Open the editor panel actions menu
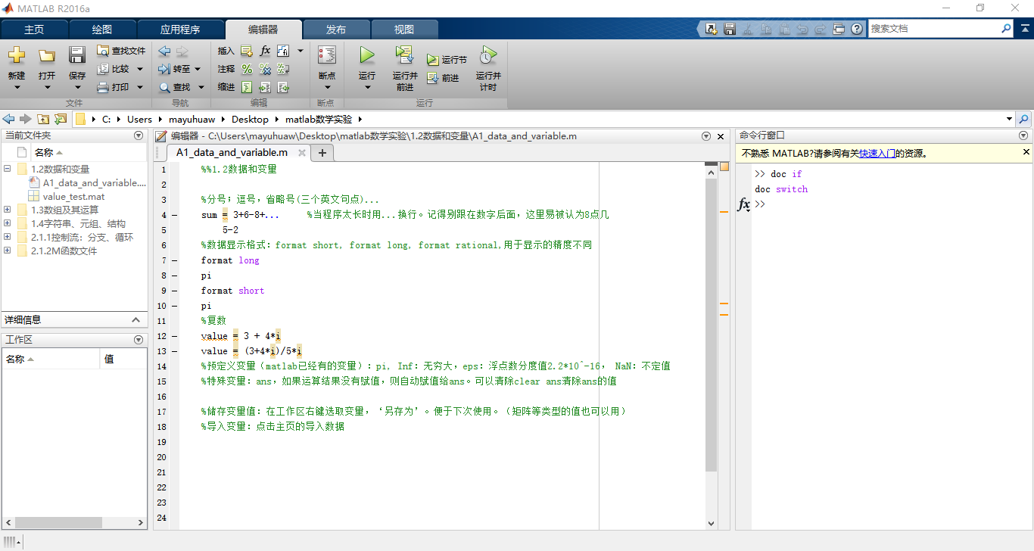Image resolution: width=1034 pixels, height=551 pixels. click(706, 136)
